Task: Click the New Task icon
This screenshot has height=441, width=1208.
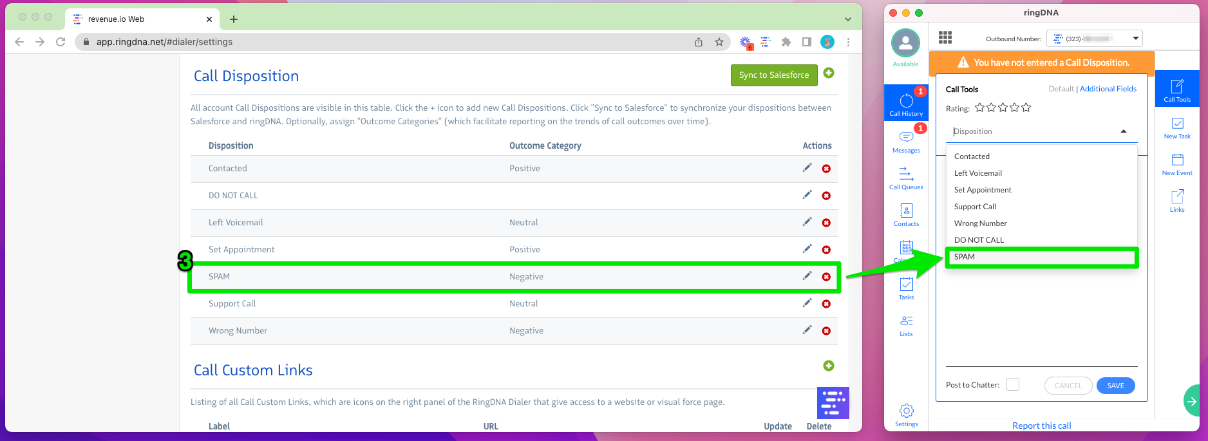Action: pyautogui.click(x=1177, y=127)
